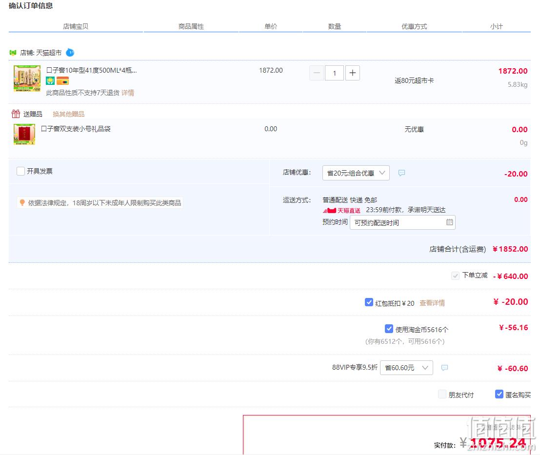
Task: Click the 口子窖10年型41度500ML*4瓶 product title
Action: [92, 70]
